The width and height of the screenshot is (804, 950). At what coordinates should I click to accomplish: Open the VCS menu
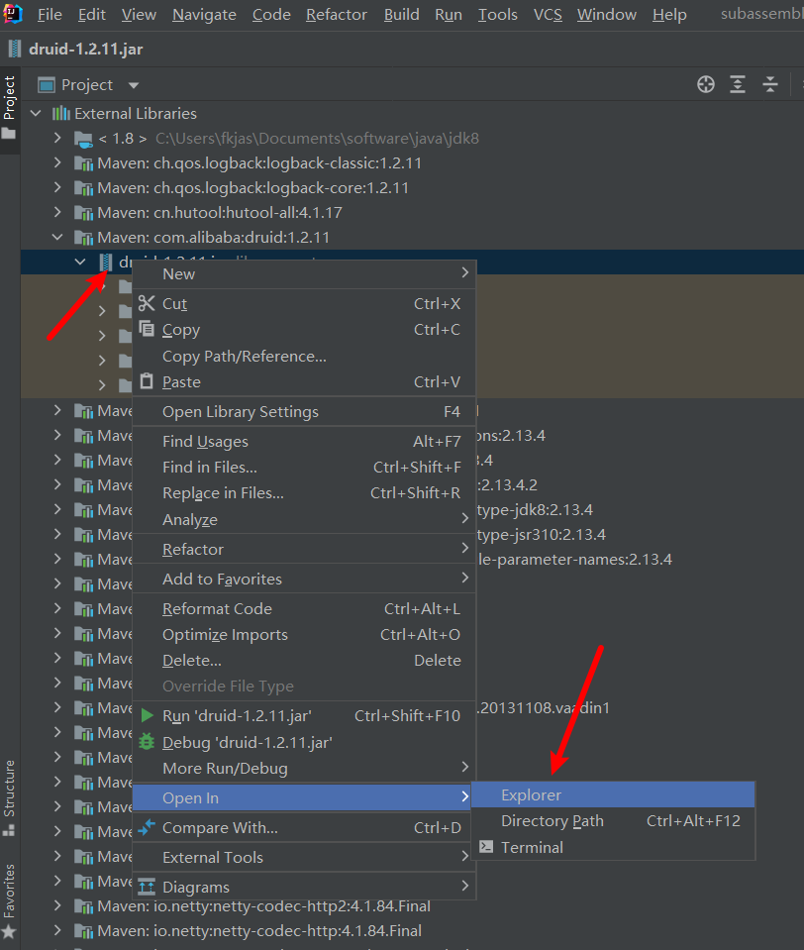pyautogui.click(x=548, y=15)
